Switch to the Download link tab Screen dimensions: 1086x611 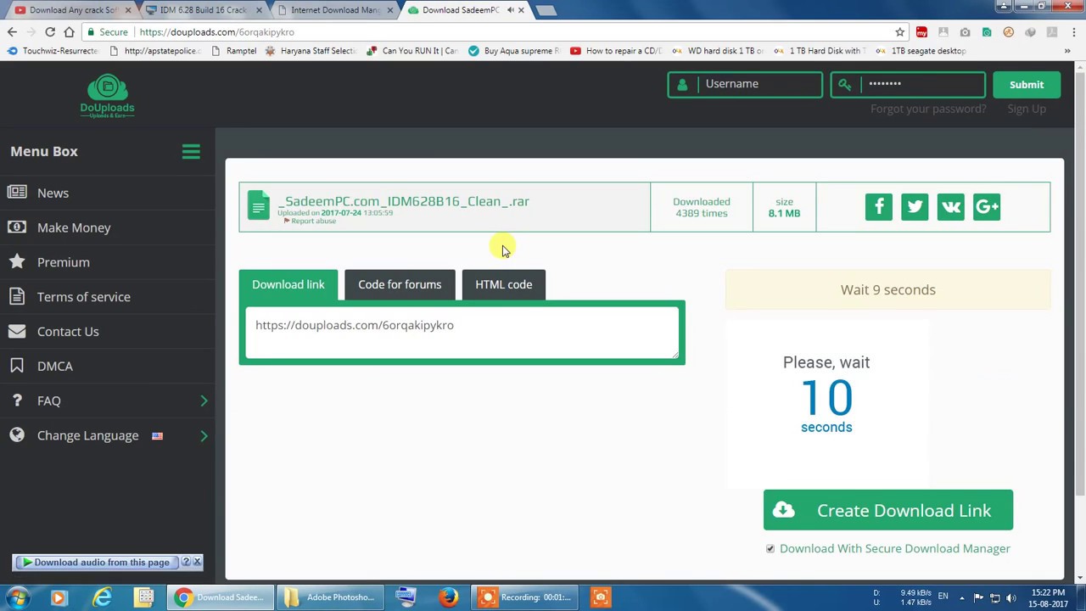point(288,284)
